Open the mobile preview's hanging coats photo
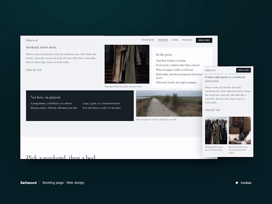Image resolution: width=272 pixels, height=204 pixels. tap(216, 131)
